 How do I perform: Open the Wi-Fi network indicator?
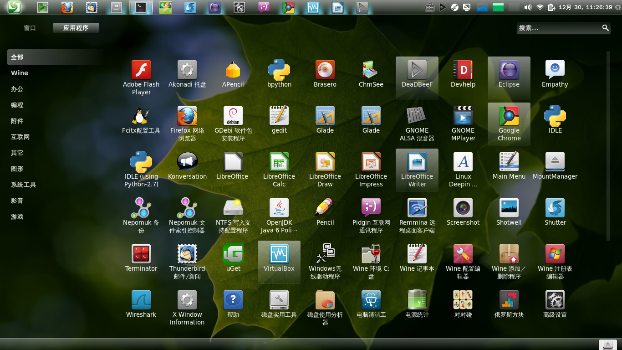[540, 7]
